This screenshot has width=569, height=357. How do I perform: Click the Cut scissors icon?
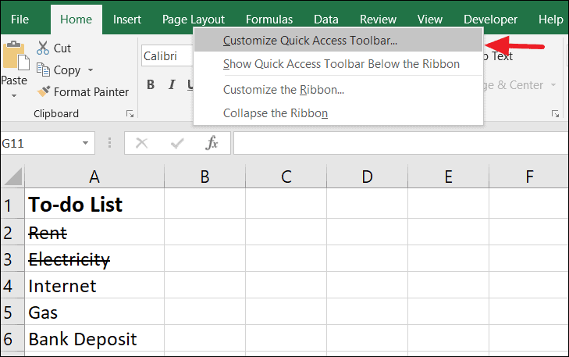[43, 48]
